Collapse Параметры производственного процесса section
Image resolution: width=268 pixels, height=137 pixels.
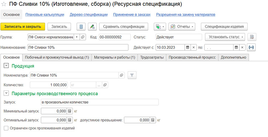[x=6, y=93]
